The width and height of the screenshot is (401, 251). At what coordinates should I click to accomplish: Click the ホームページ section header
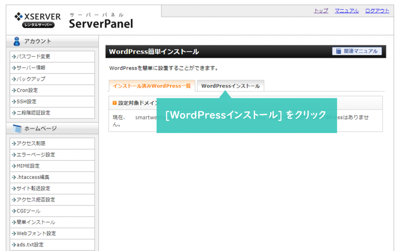click(52, 128)
